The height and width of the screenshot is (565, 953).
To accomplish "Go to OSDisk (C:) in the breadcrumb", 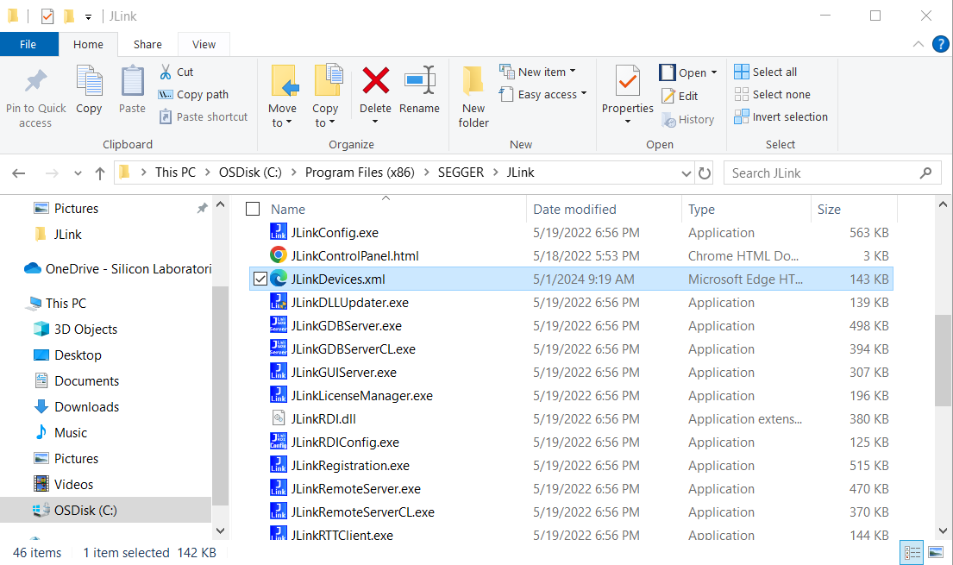I will (250, 173).
